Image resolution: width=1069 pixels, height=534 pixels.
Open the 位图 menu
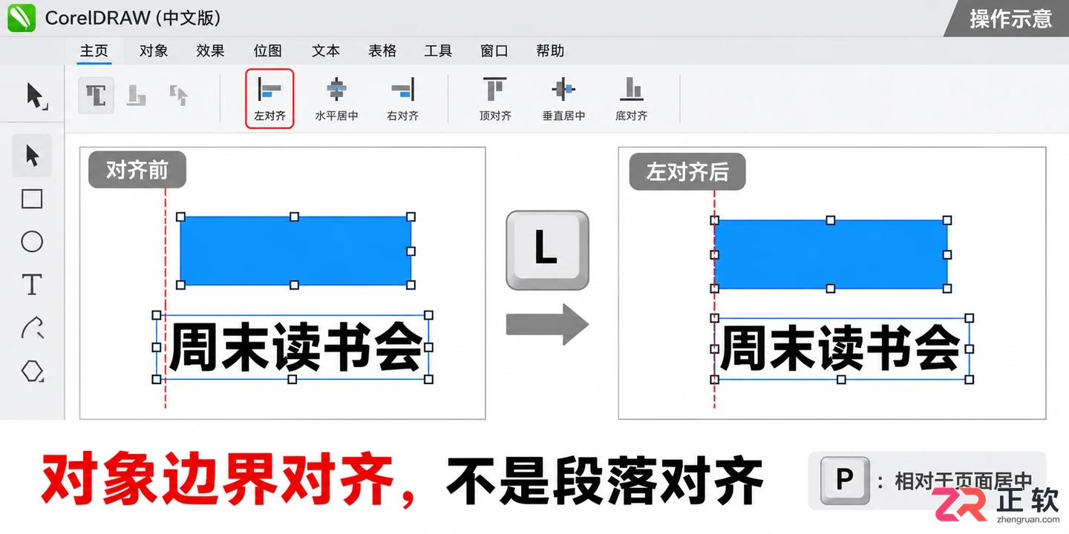point(268,51)
